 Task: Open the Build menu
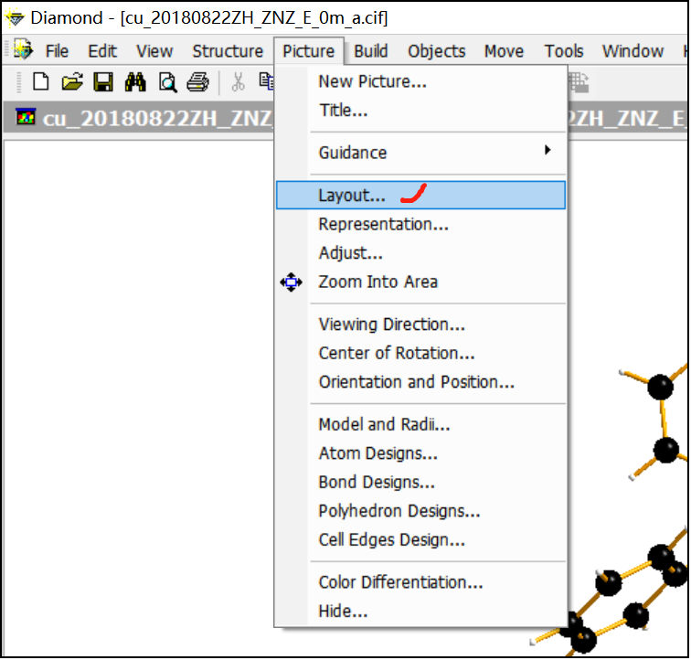point(371,51)
